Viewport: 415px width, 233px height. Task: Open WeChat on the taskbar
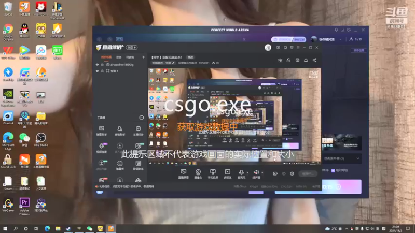[x=89, y=228]
